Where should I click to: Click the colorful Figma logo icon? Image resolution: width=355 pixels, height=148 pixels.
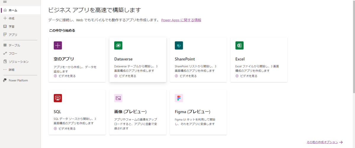point(179,98)
